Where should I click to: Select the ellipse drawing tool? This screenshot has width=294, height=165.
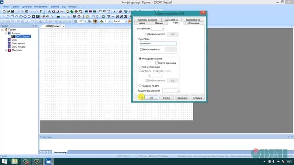click(x=21, y=16)
